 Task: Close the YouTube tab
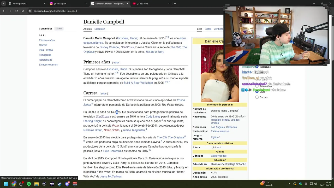(169, 4)
